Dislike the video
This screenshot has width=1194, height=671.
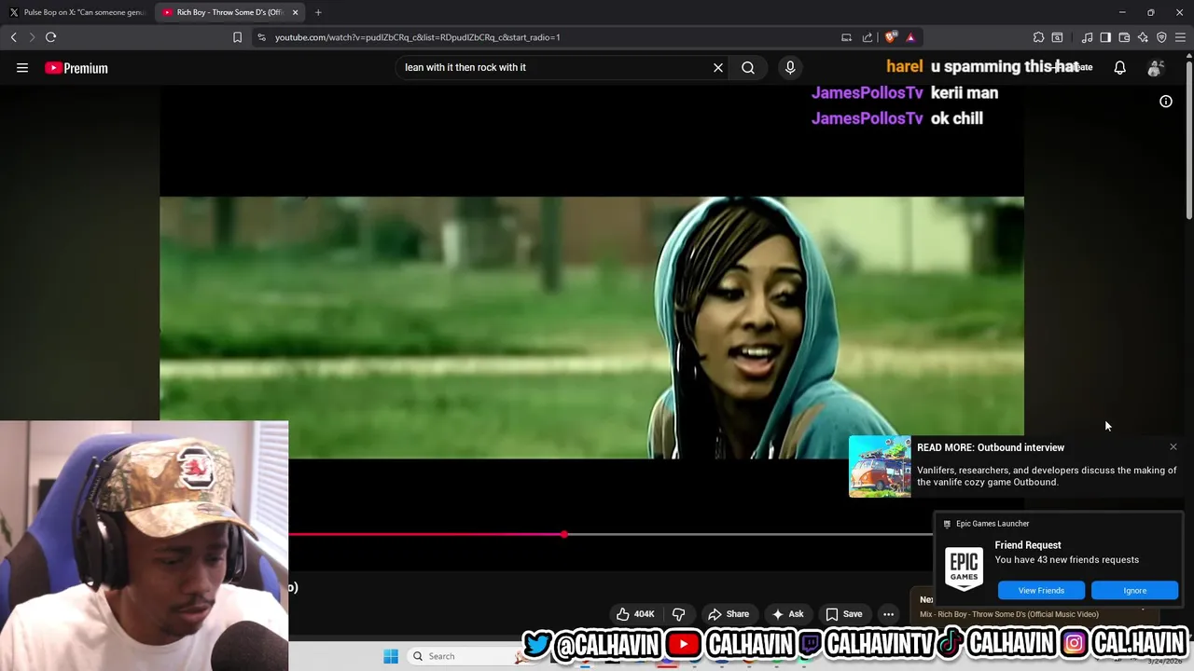(x=678, y=614)
